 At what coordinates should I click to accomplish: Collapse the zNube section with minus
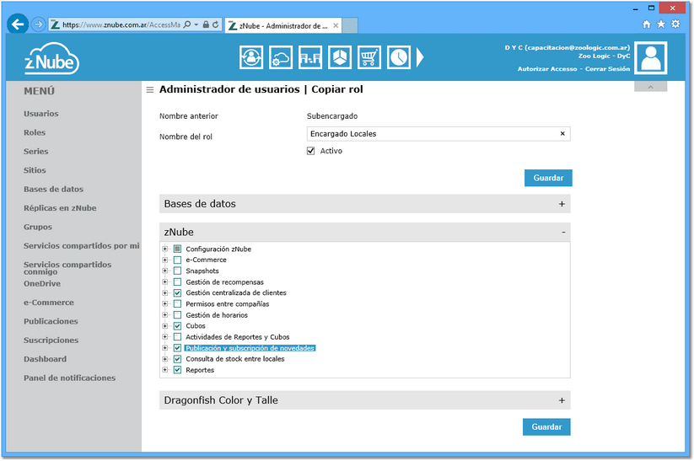(563, 233)
